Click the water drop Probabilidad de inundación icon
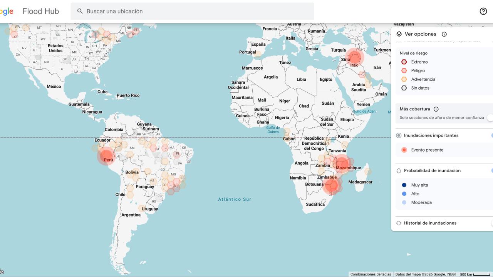Screen dimensions: 493x277 tap(399, 170)
